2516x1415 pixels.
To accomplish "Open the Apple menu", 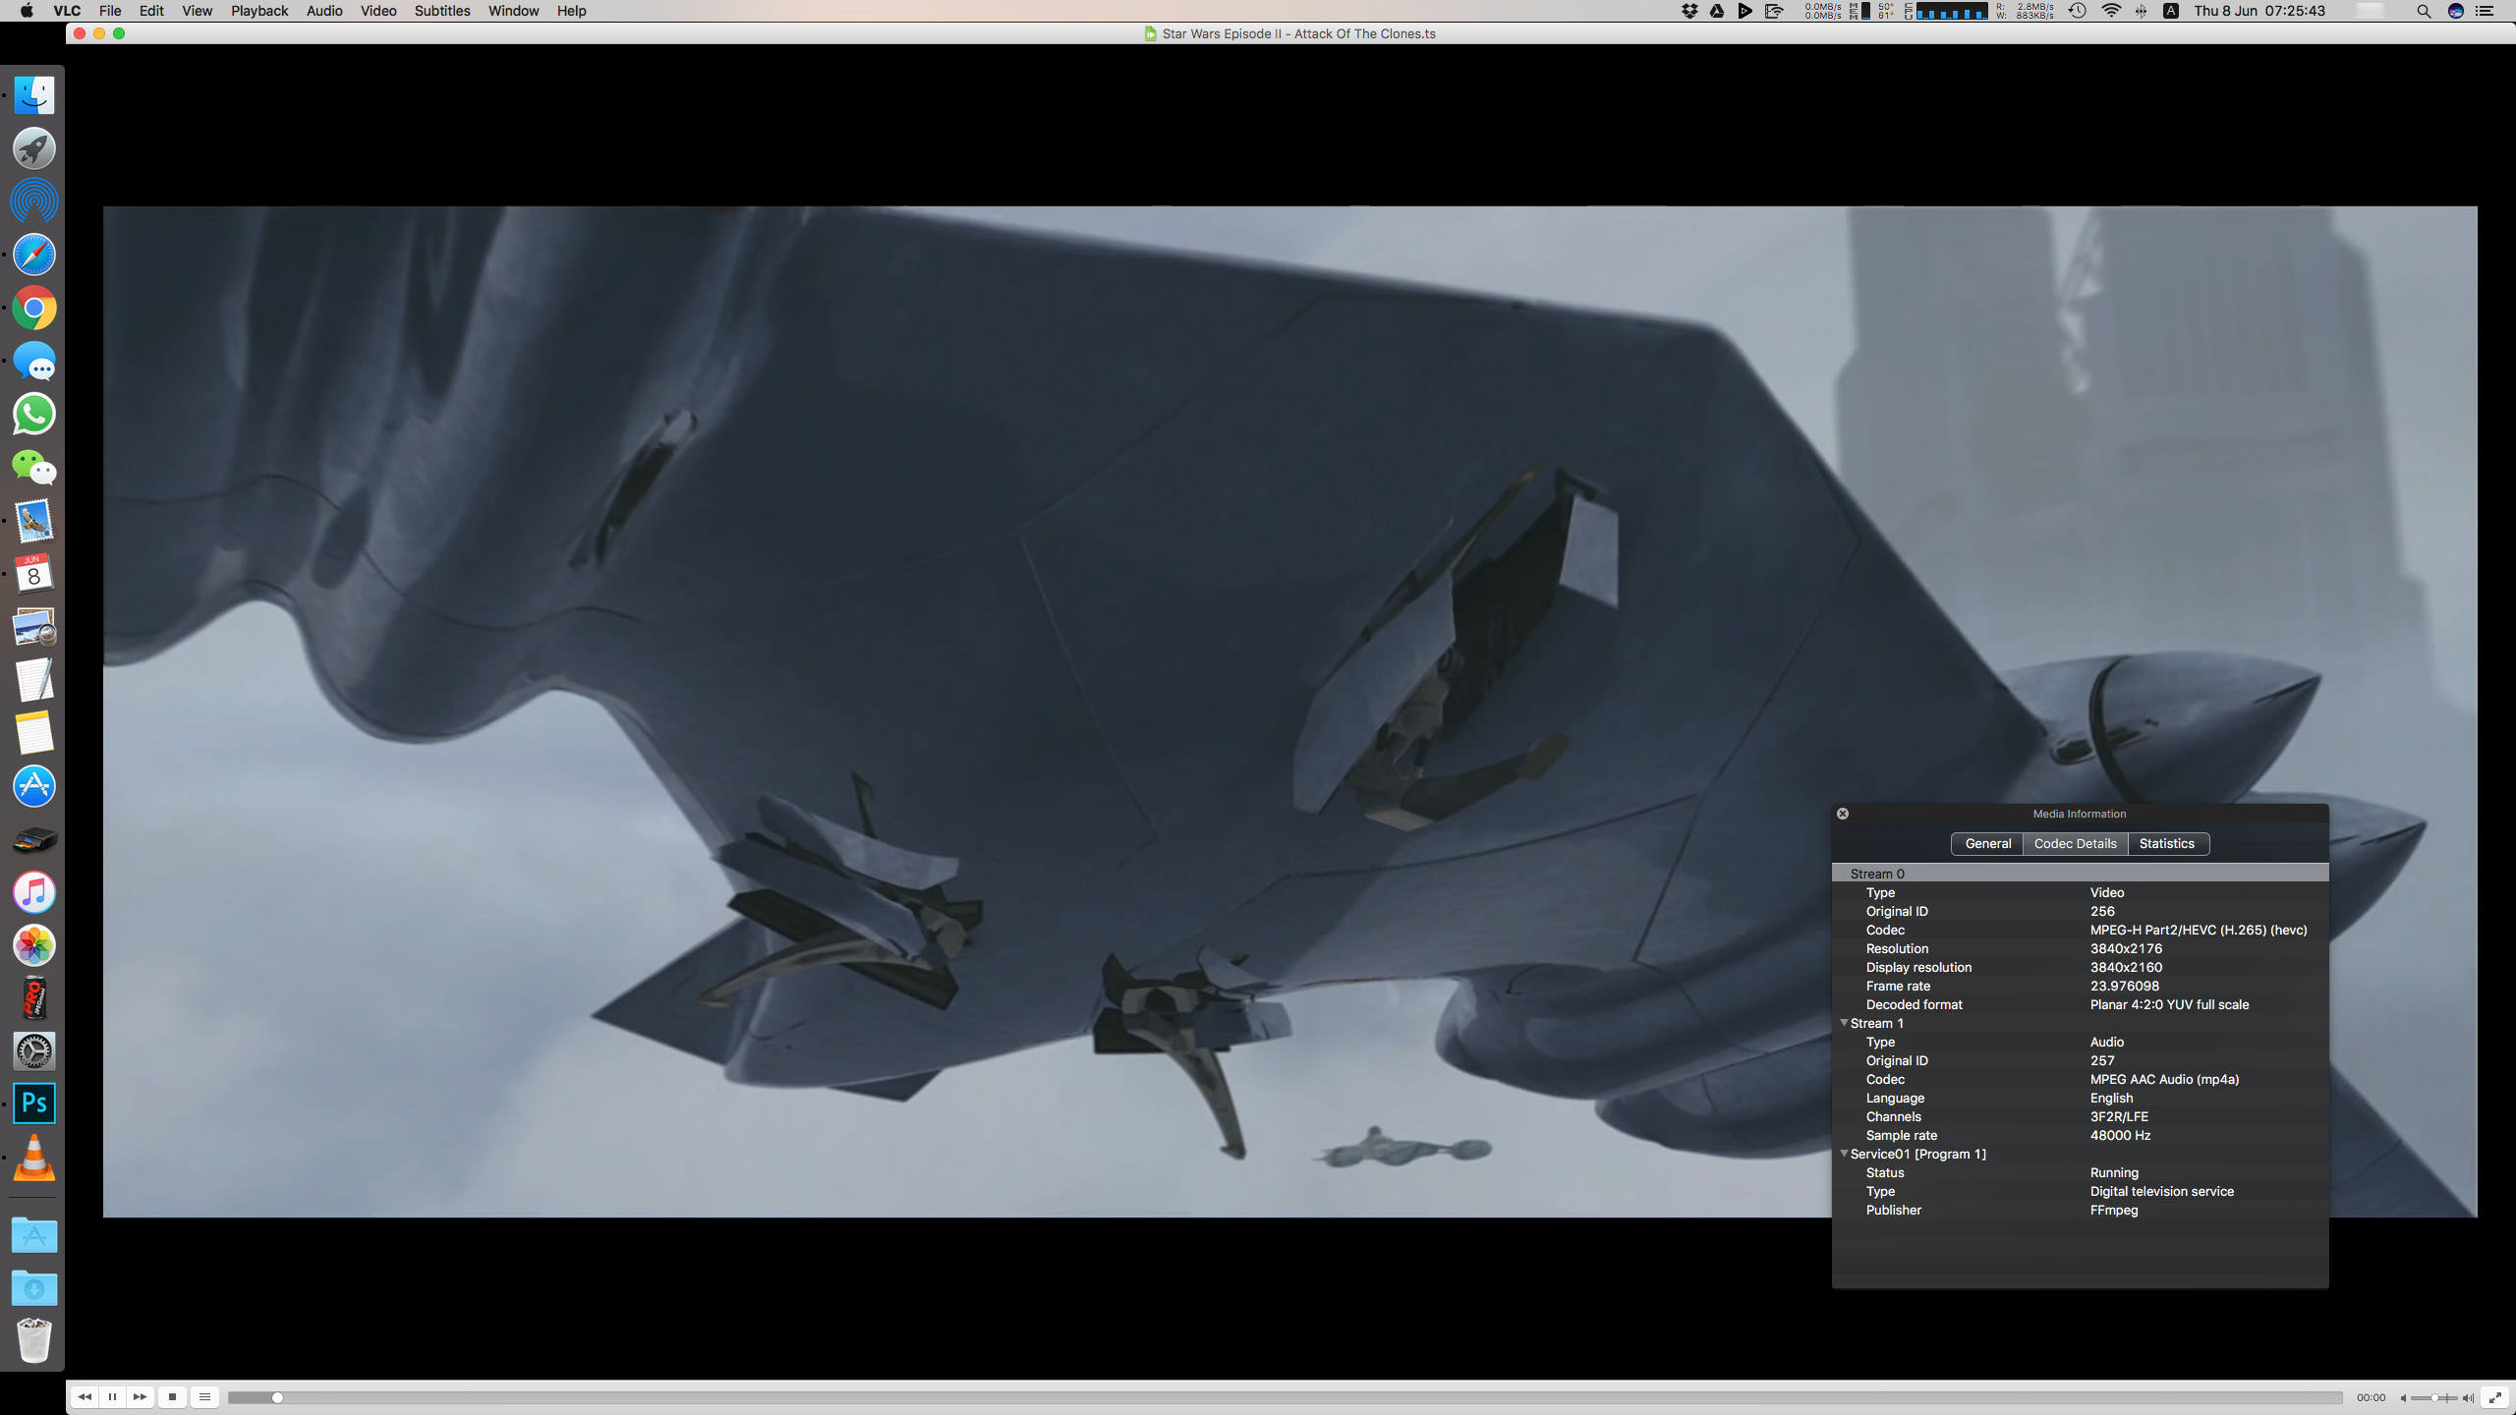I will click(x=27, y=11).
